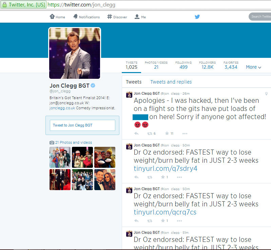Open the Followers 12.8K list

[x=207, y=65]
